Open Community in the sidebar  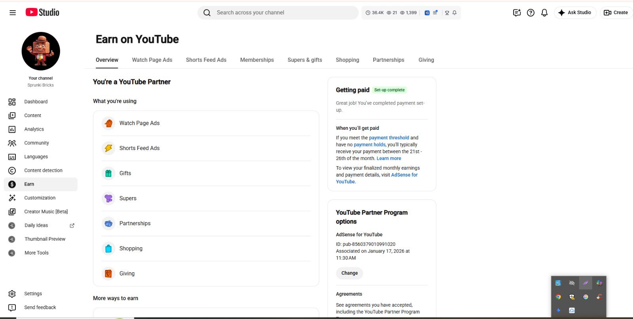[41, 143]
